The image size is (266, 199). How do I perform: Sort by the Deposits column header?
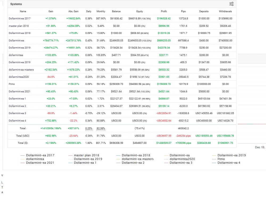point(204,11)
